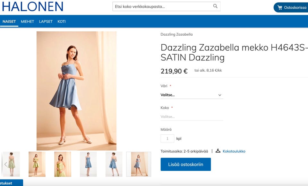Open the KOTI tab
308x186 pixels.
pyautogui.click(x=62, y=22)
